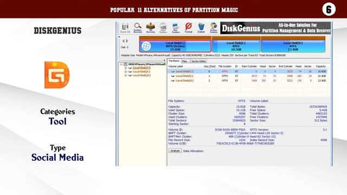This screenshot has width=347, height=195.
Task: Click the Data Allocation label
Action: 194,151
